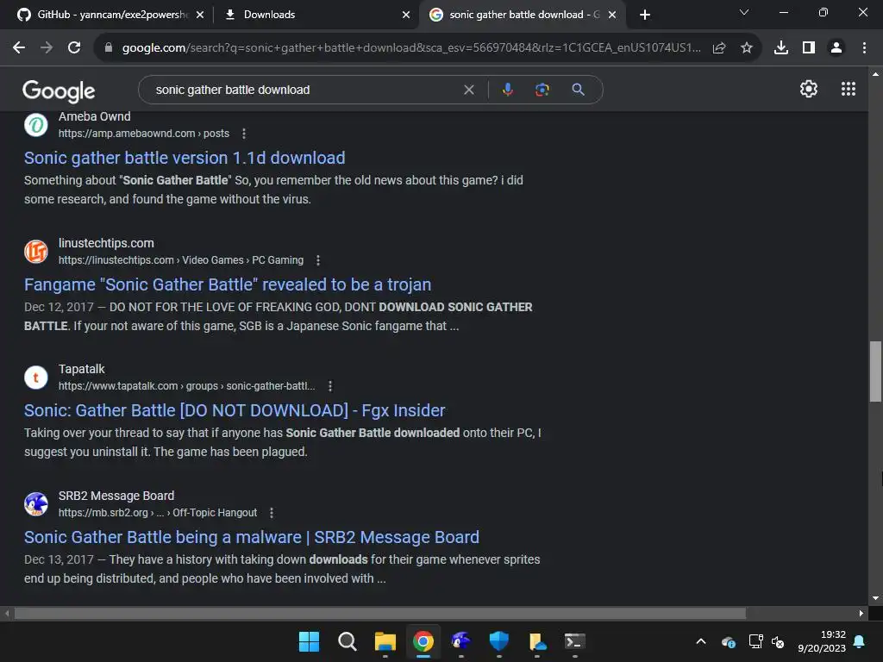Open options for Ameba Ownd result
This screenshot has width=883, height=662.
tap(244, 134)
